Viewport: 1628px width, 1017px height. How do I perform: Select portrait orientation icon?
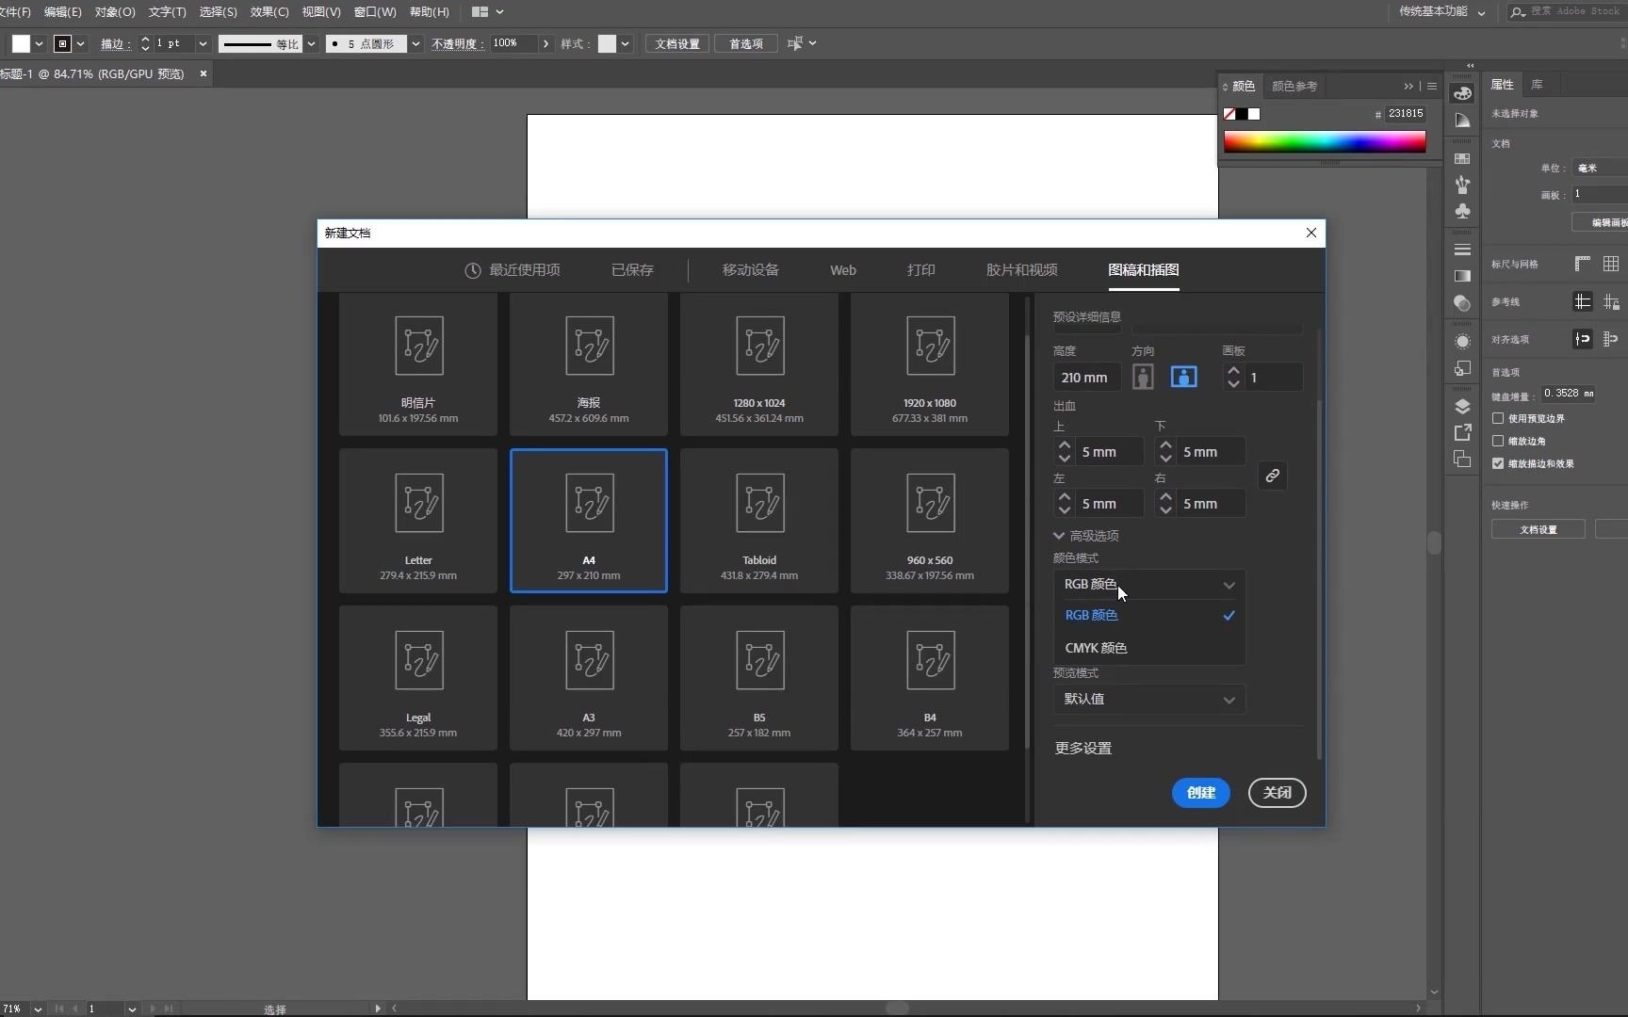(x=1143, y=377)
